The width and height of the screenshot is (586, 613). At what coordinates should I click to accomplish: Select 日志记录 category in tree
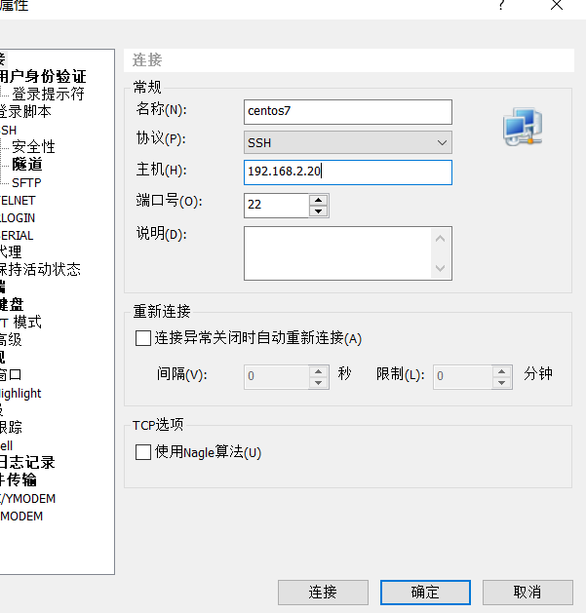26,462
